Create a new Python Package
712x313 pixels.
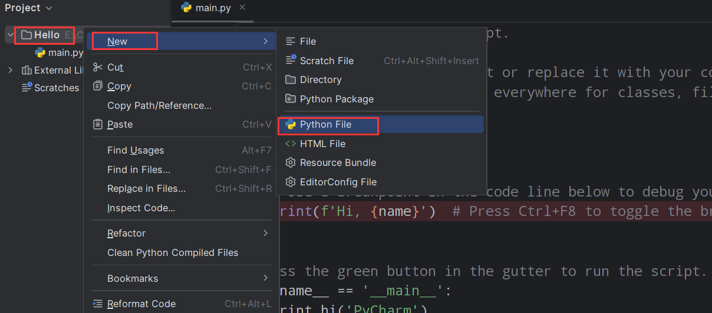tap(381, 99)
